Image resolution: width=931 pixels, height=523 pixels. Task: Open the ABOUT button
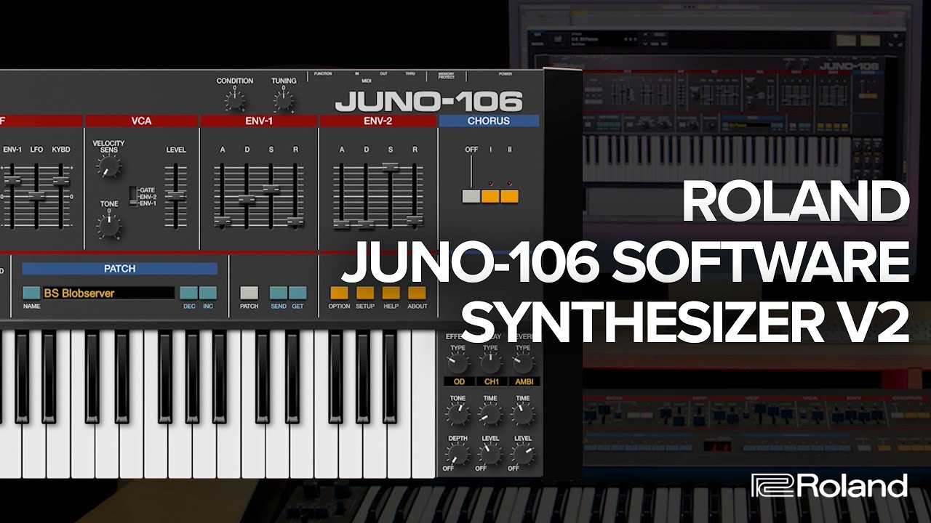[417, 293]
